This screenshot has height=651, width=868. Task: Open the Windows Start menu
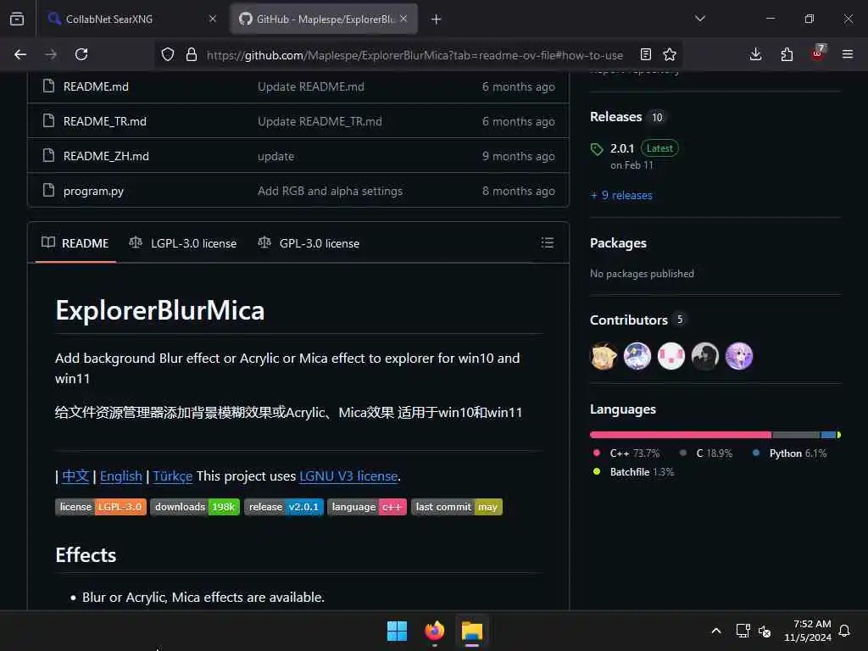point(397,631)
